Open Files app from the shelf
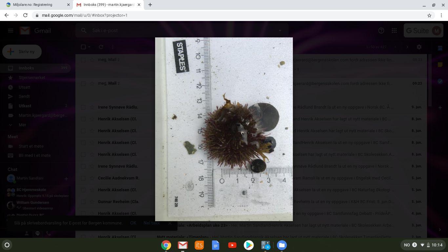 [x=282, y=245]
